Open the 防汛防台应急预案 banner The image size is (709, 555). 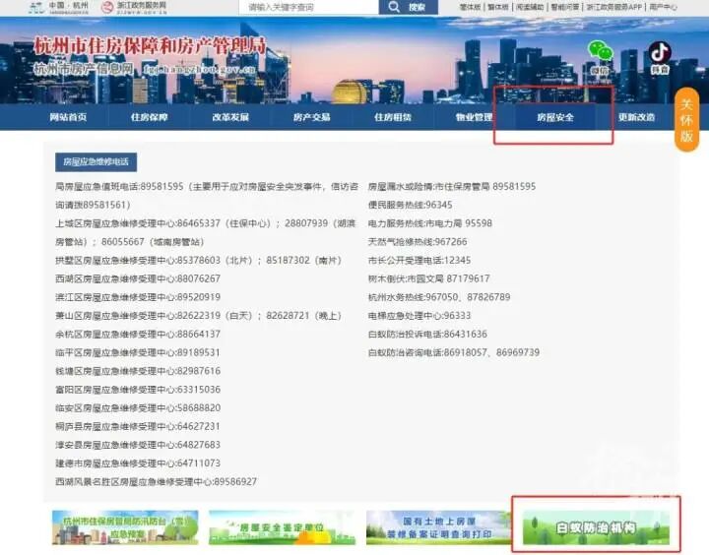point(125,527)
